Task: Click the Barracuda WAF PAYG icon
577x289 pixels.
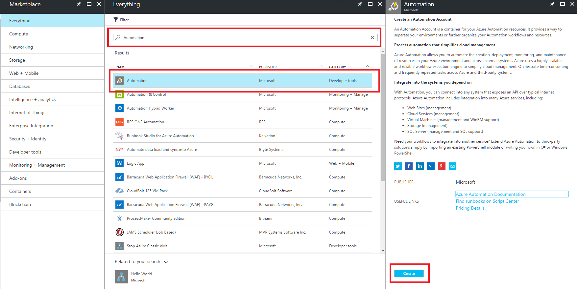Action: (120, 204)
